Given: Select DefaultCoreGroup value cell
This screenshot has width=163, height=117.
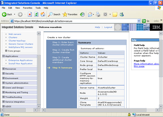Looking at the screenshot, I should click(110, 61).
